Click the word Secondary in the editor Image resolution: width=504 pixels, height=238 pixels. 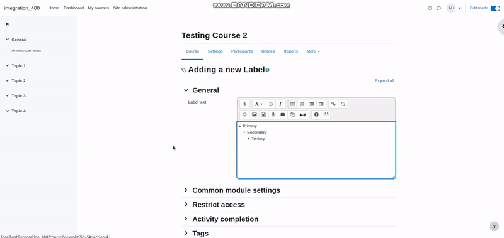tap(257, 133)
